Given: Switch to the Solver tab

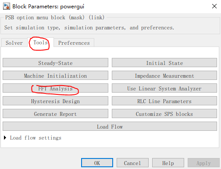Looking at the screenshot, I should [x=14, y=43].
